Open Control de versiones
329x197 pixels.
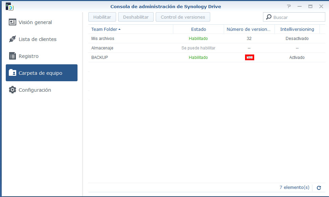[183, 17]
